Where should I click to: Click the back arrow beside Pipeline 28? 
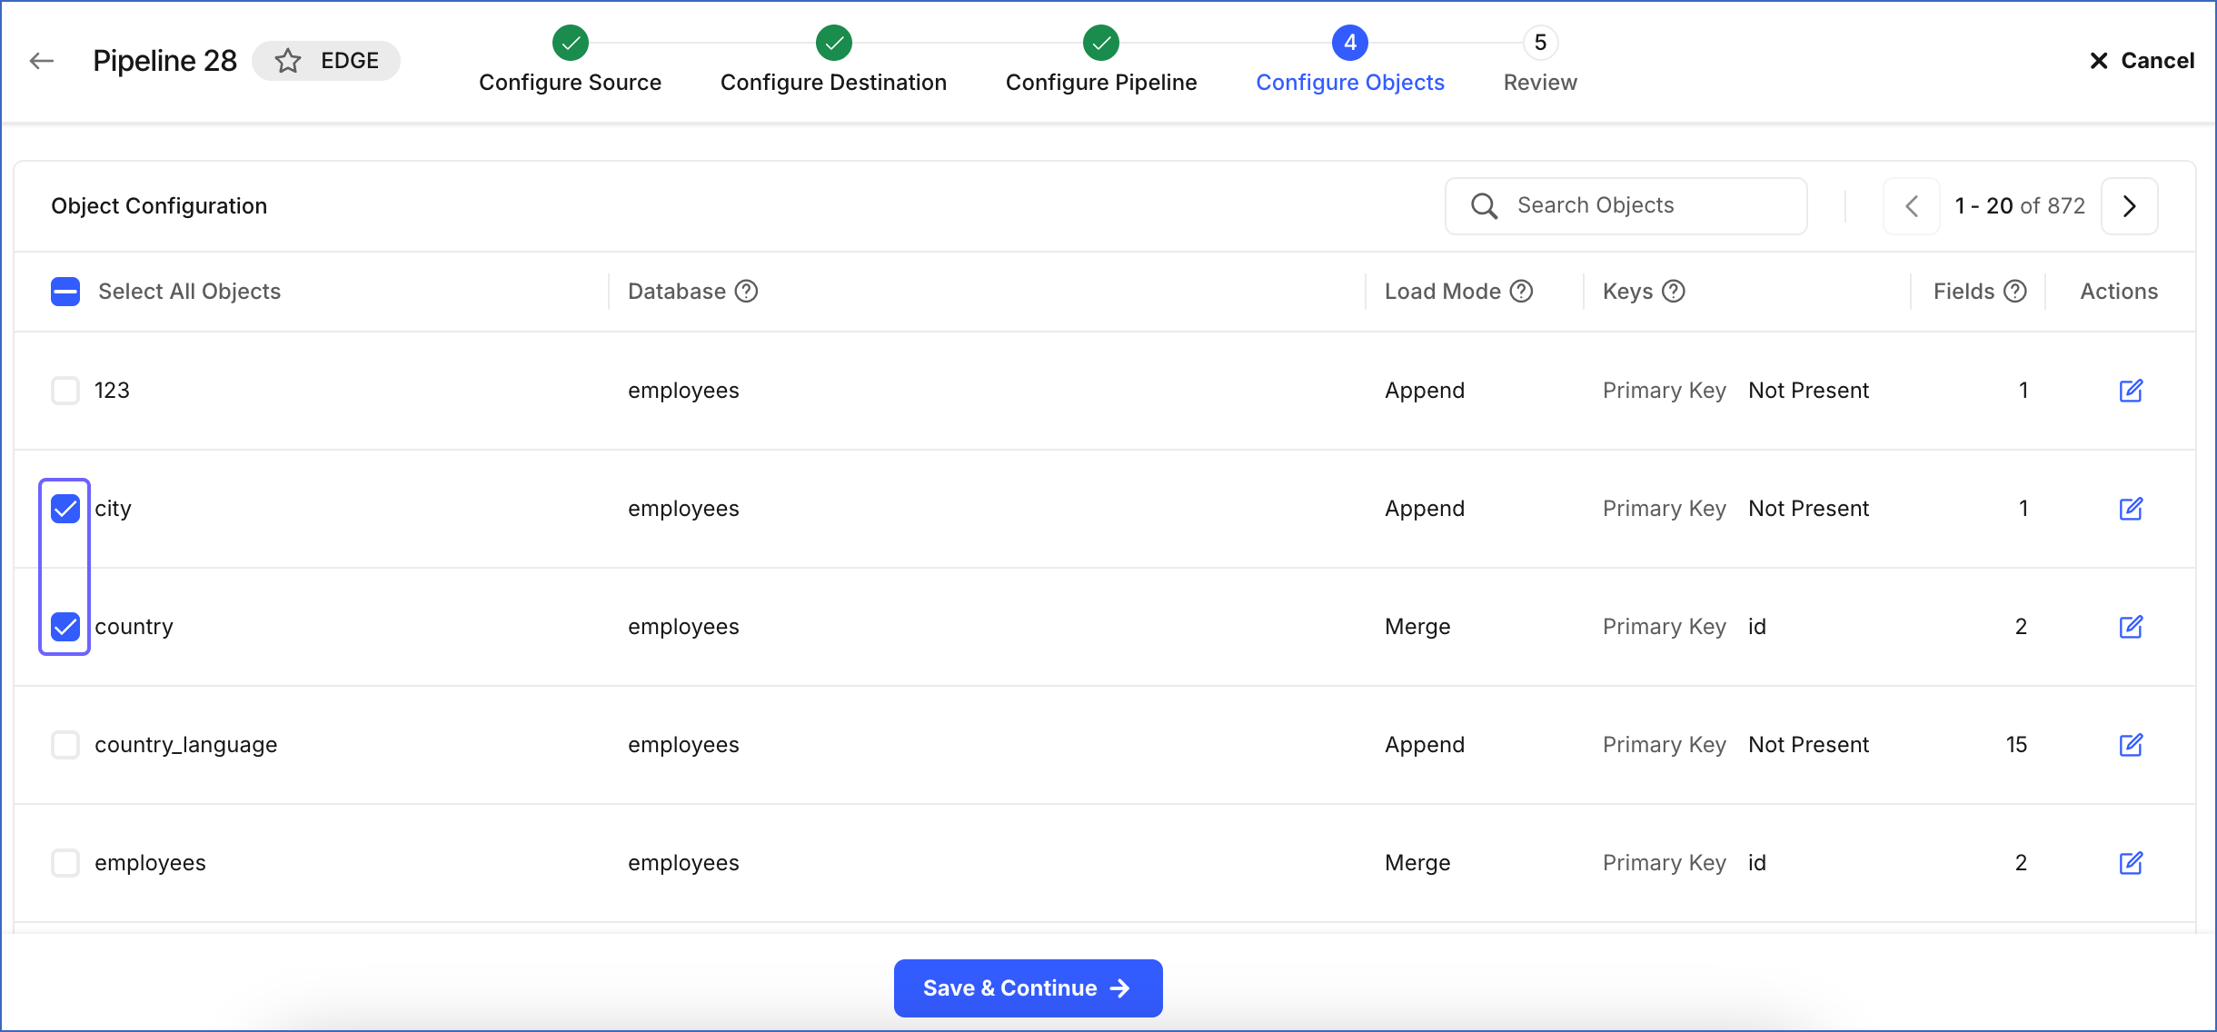(x=41, y=60)
